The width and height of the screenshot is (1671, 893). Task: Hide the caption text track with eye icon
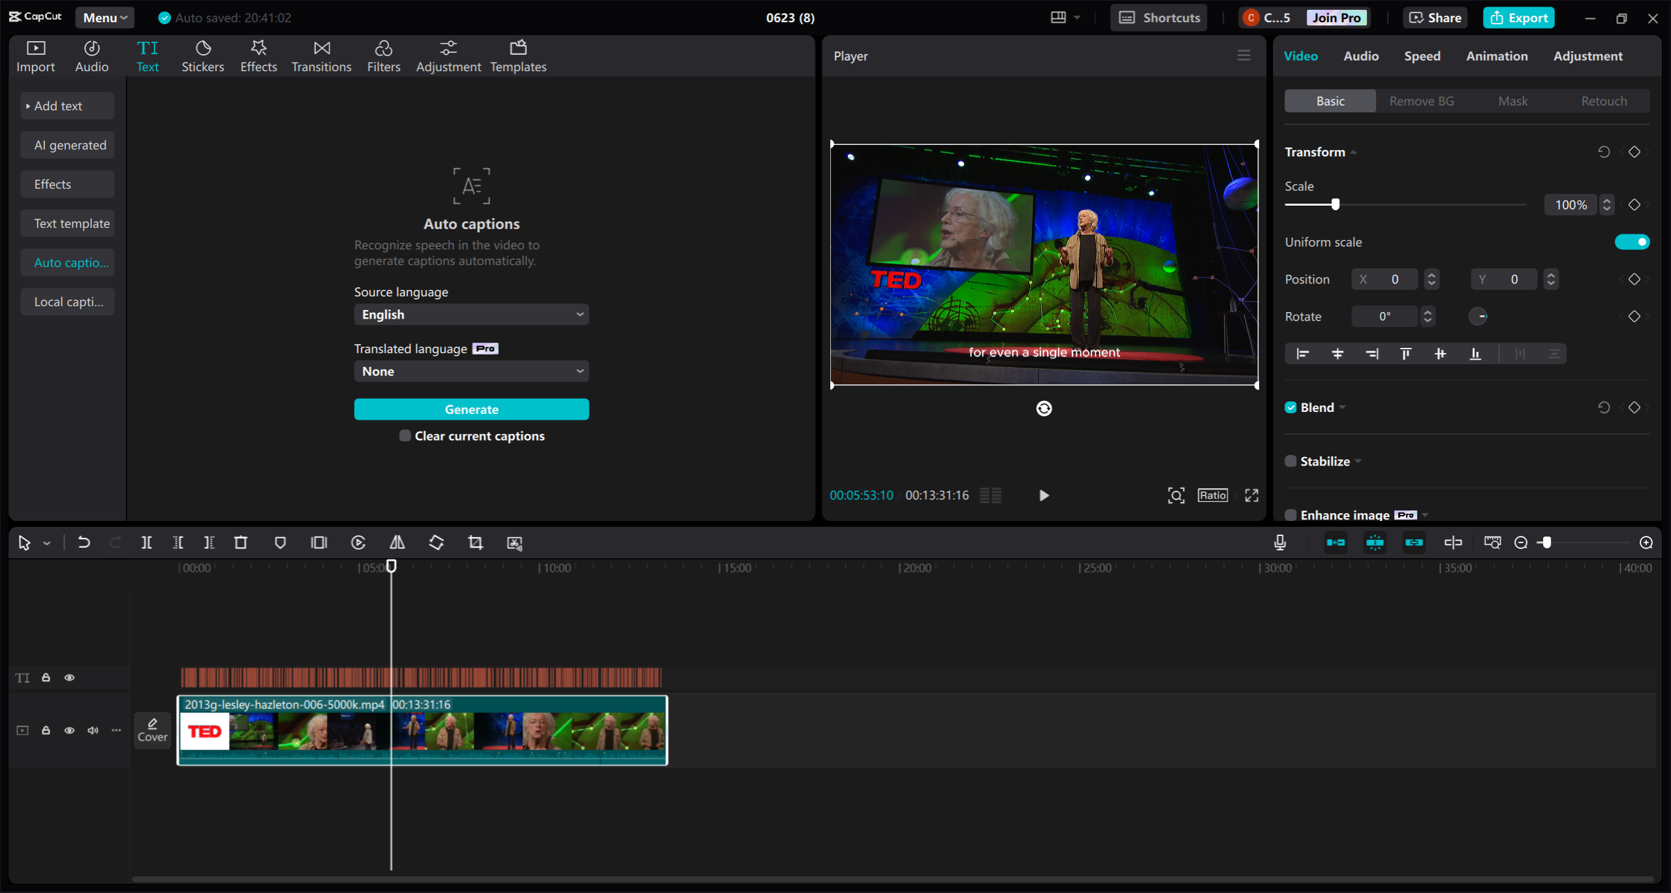[x=69, y=678]
